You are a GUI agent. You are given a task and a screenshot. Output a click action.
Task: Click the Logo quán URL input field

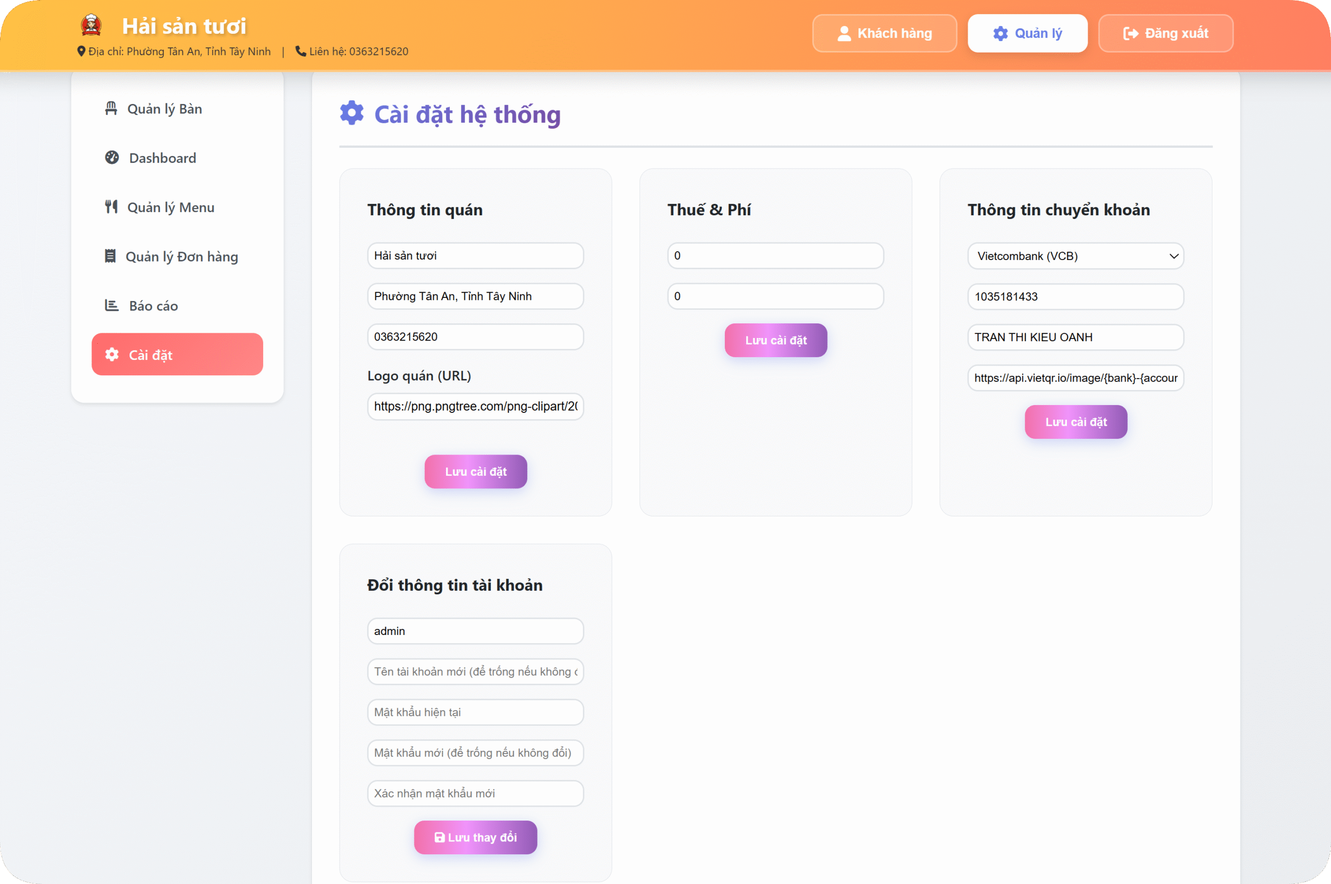(x=475, y=407)
